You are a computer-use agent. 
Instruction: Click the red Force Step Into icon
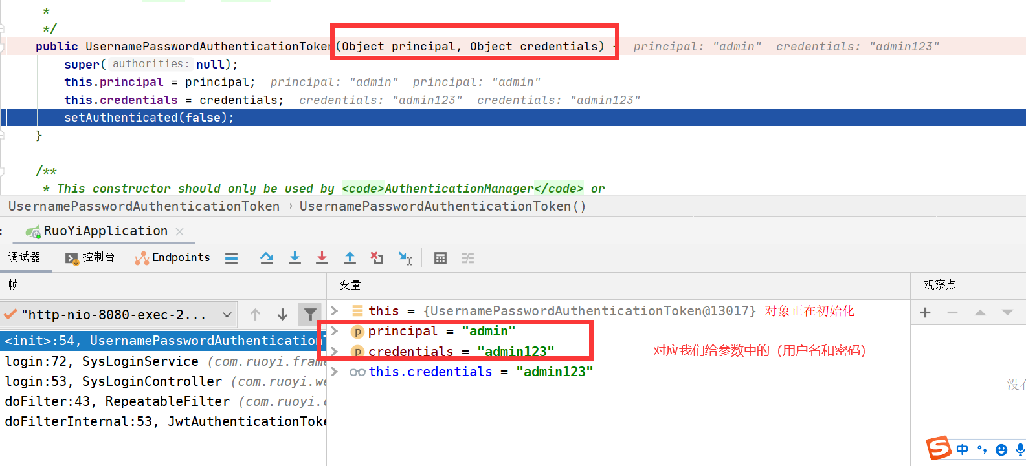pos(322,258)
